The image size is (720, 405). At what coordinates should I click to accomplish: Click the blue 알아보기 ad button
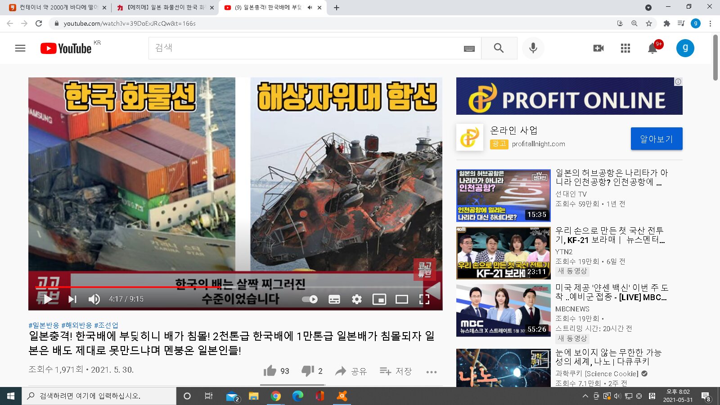(656, 139)
